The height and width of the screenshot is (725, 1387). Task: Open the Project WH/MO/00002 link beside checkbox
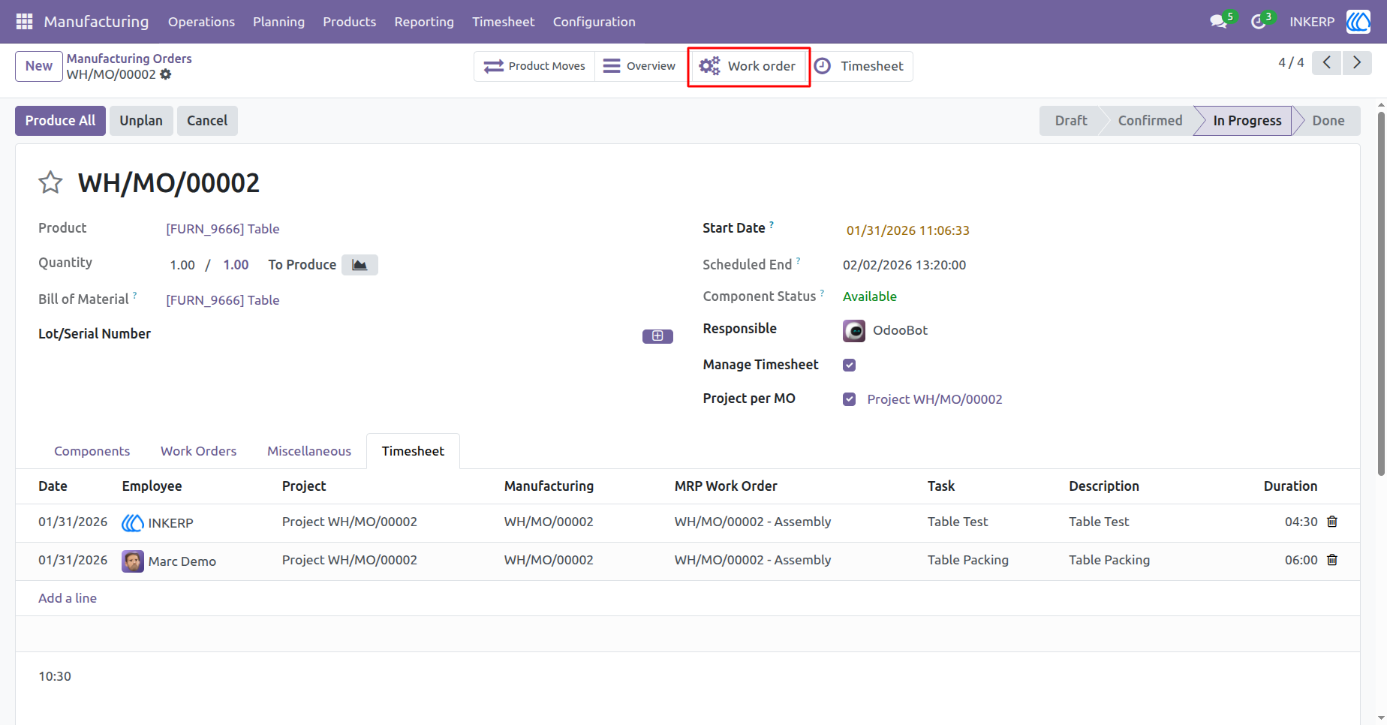[934, 399]
